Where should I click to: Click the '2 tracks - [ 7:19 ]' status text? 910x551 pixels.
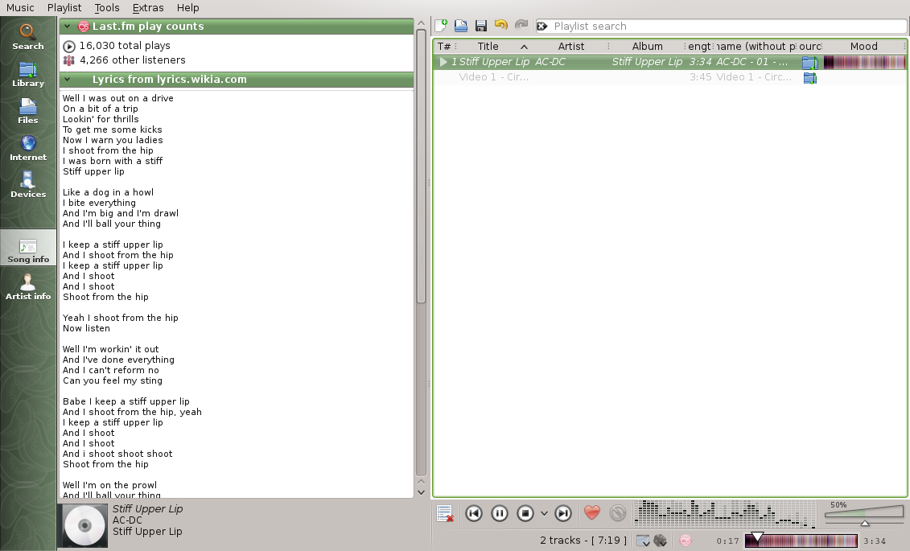pyautogui.click(x=583, y=541)
